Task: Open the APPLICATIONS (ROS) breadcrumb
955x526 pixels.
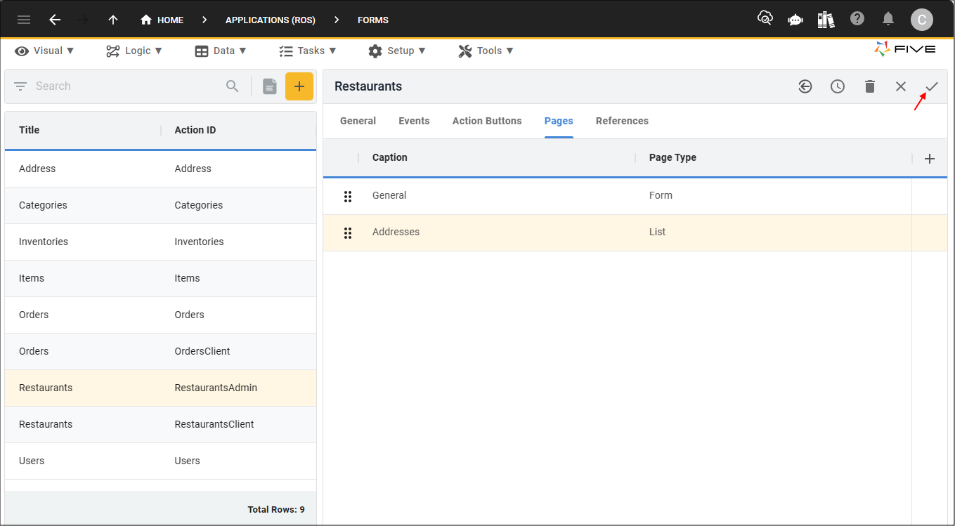Action: 271,20
